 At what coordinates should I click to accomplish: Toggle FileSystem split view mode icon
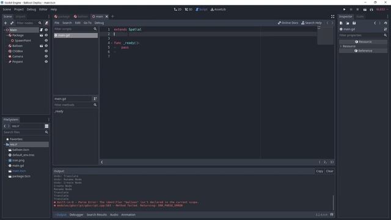tap(46, 126)
